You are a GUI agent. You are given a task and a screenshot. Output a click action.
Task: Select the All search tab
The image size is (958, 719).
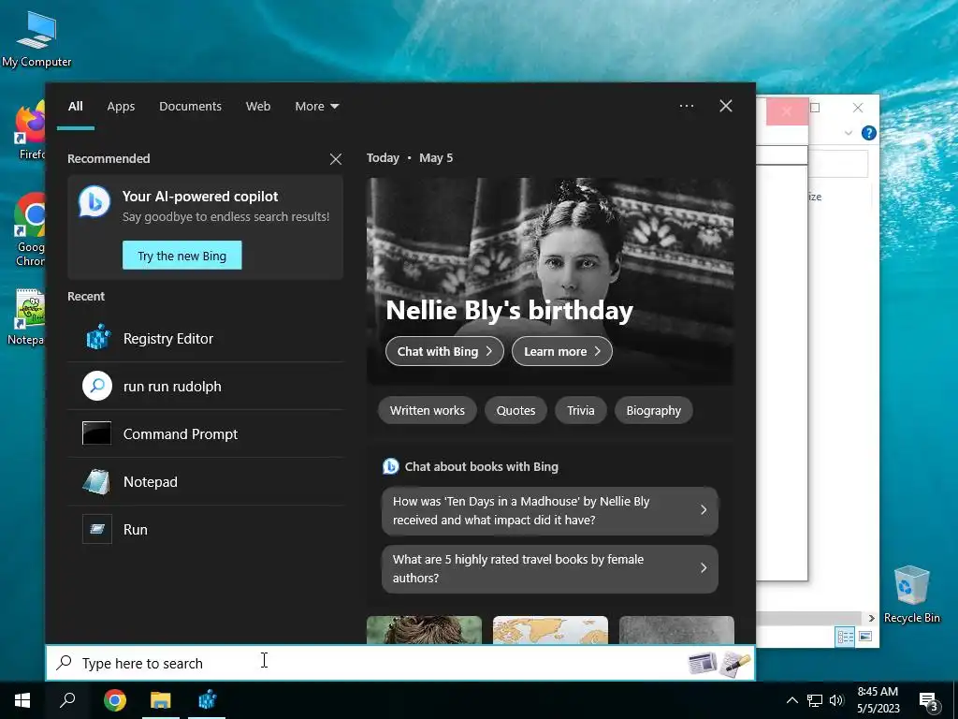(x=75, y=106)
